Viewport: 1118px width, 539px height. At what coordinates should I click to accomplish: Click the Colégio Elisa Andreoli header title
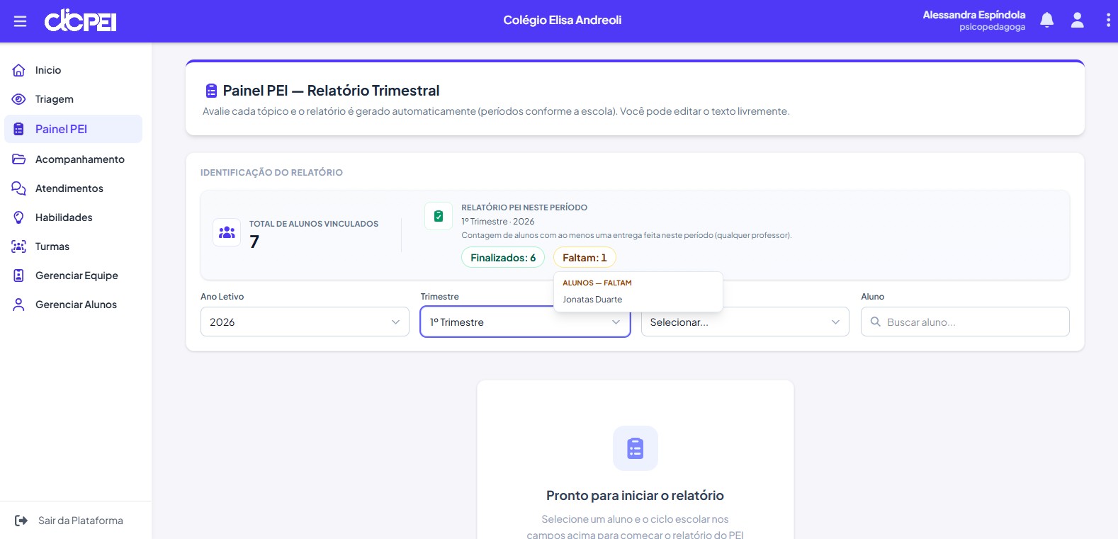563,21
